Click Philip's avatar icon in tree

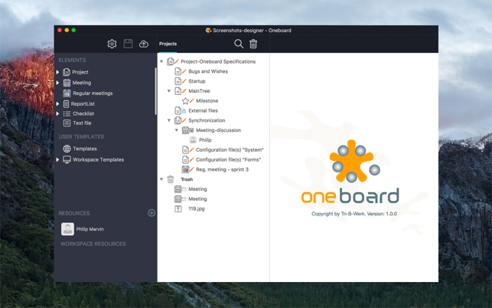click(x=193, y=140)
